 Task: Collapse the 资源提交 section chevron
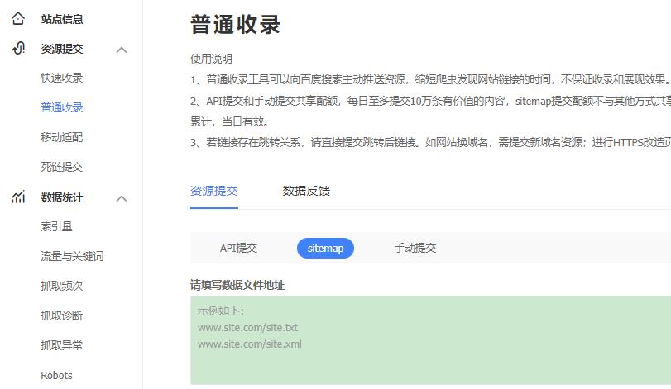[122, 50]
